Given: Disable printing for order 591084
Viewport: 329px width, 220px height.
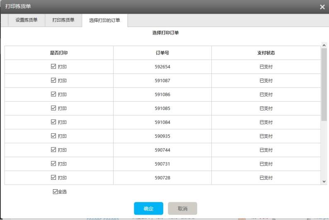Looking at the screenshot, I should (x=53, y=122).
